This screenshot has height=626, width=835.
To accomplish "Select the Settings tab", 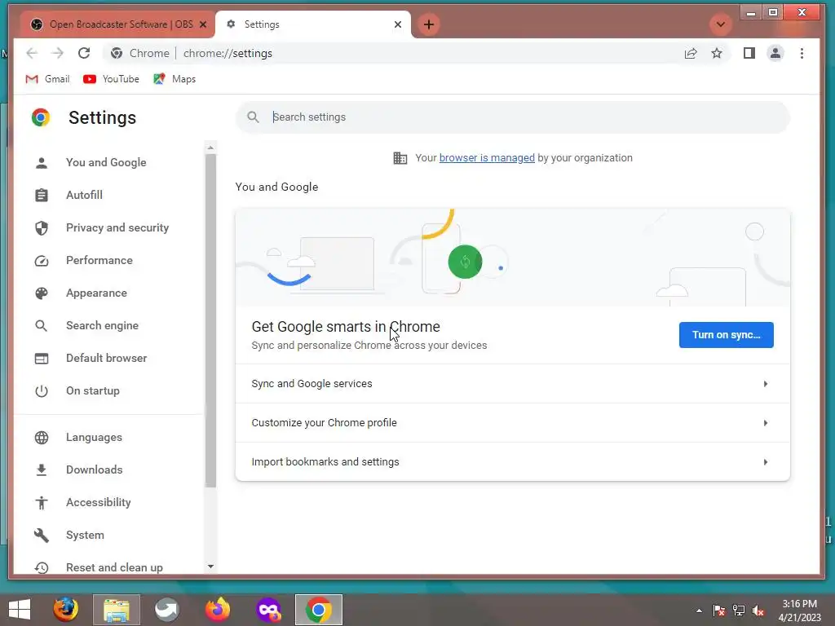I will (x=313, y=24).
